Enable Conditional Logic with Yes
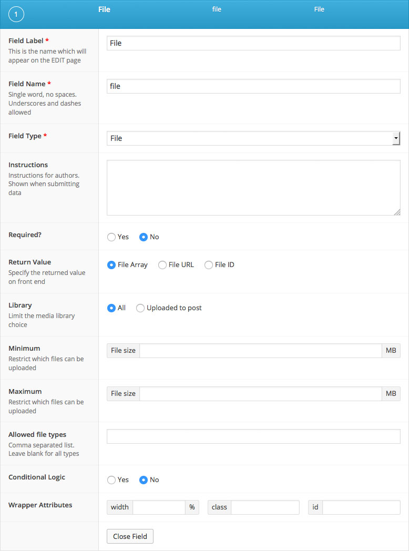This screenshot has width=409, height=551. [111, 480]
